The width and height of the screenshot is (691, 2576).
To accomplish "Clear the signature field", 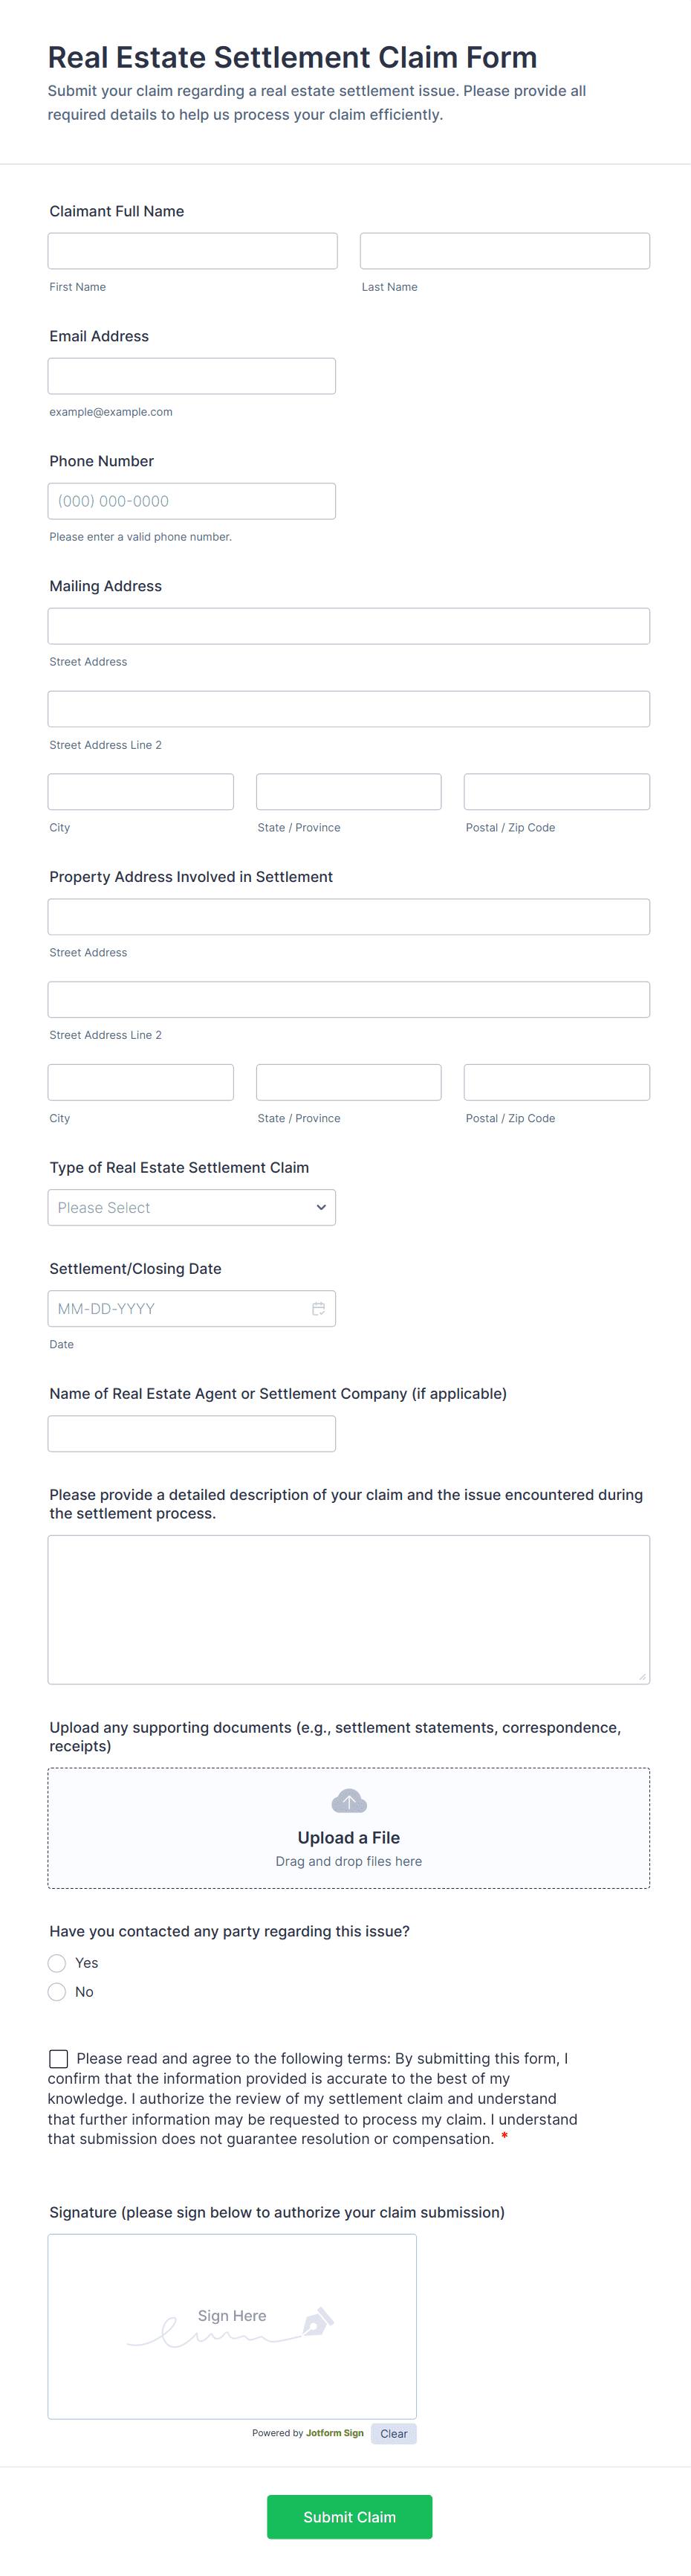I will click(394, 2433).
